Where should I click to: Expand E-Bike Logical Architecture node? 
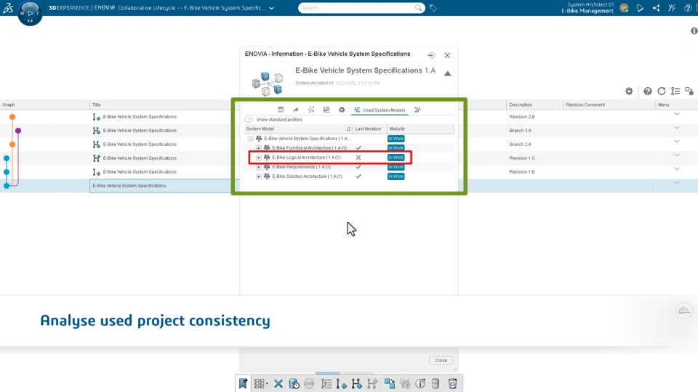[259, 158]
